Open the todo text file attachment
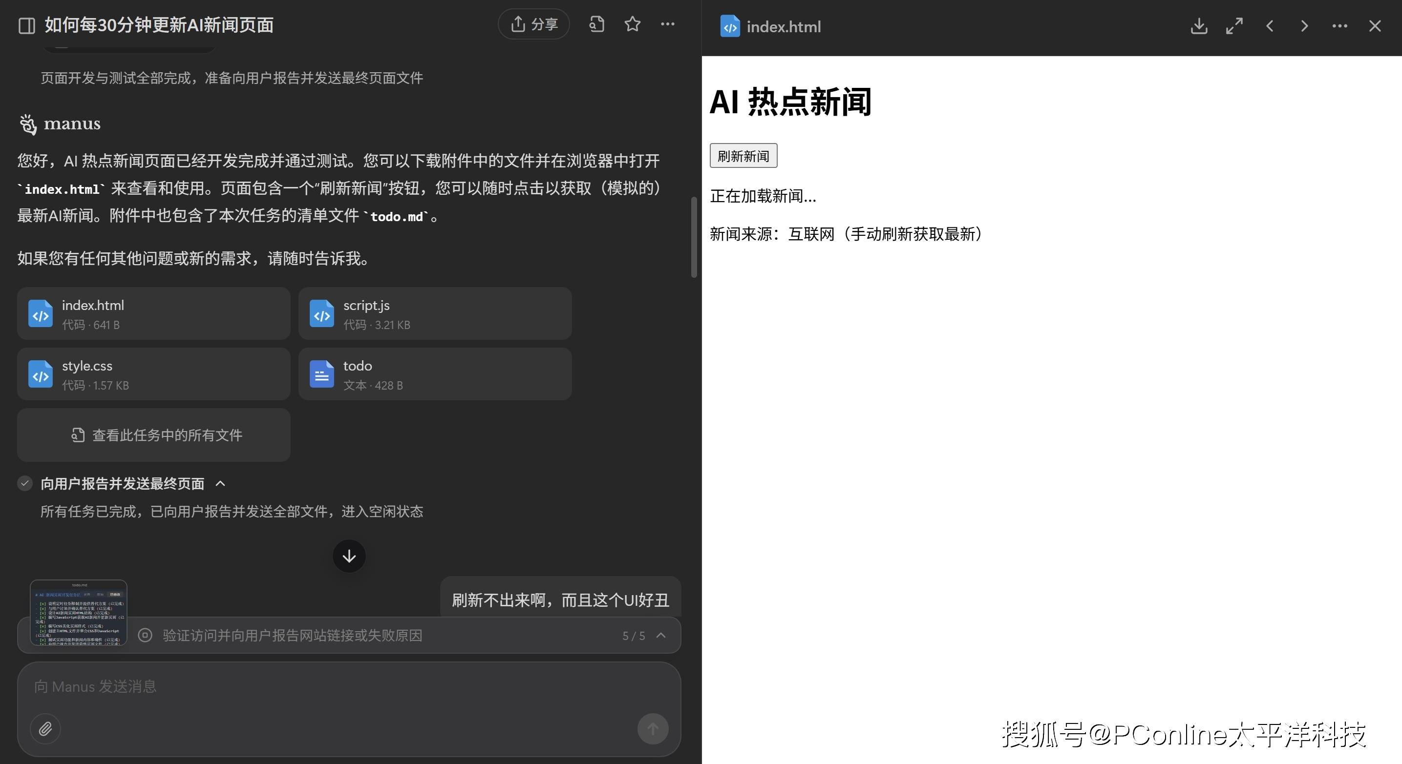This screenshot has width=1402, height=764. point(434,374)
